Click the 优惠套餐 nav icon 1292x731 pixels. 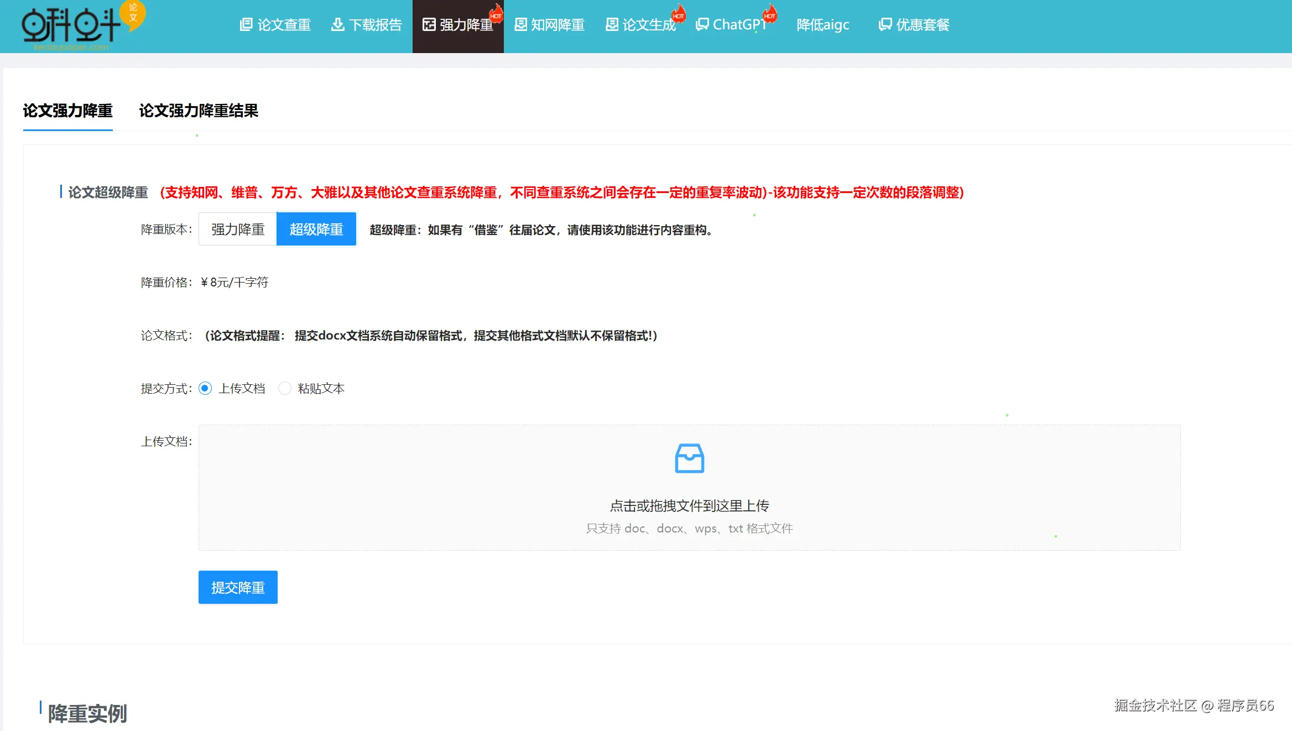885,24
